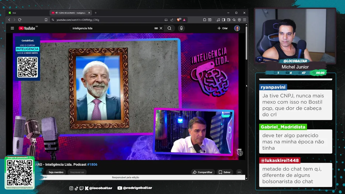Open the Brave VPN shield icon
Screen dimensions: 345x194
pyautogui.click(x=239, y=20)
